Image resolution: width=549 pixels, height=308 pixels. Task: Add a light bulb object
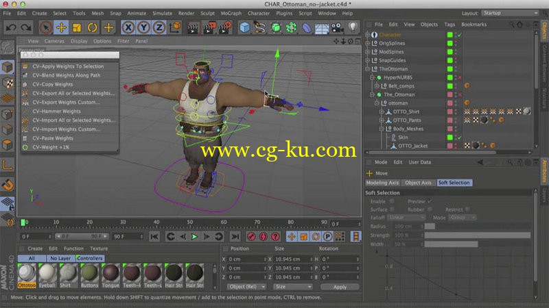point(353,27)
